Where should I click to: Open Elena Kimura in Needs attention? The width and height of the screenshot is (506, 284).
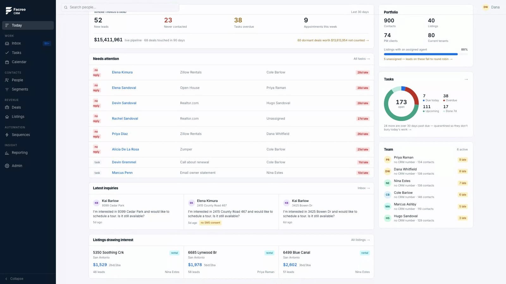[122, 72]
